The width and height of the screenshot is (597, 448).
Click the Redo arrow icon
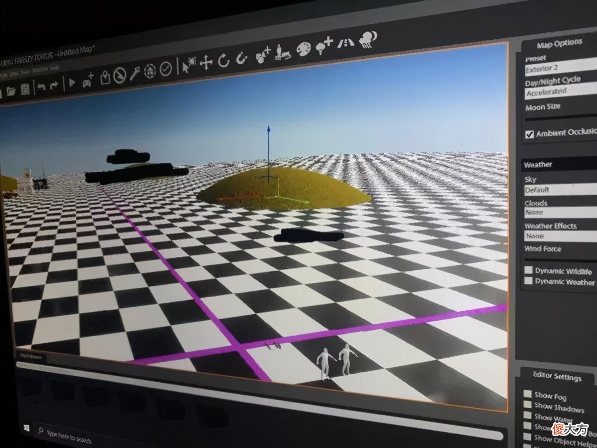54,85
